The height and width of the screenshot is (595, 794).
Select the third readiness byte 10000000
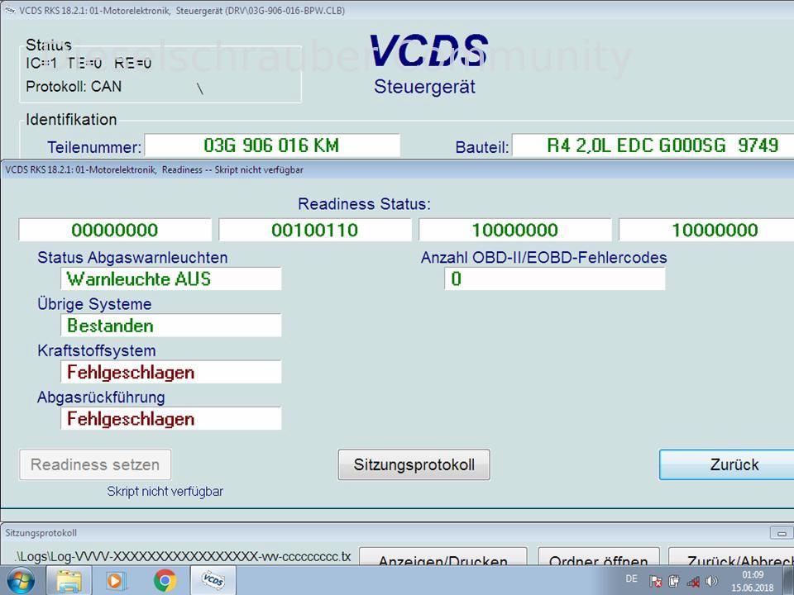(x=515, y=231)
